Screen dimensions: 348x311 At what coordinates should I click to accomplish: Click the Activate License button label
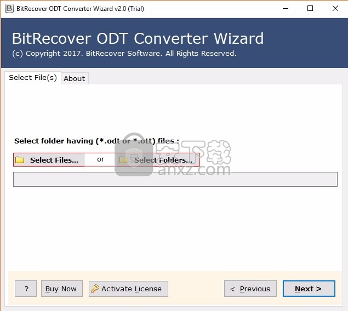click(x=132, y=289)
